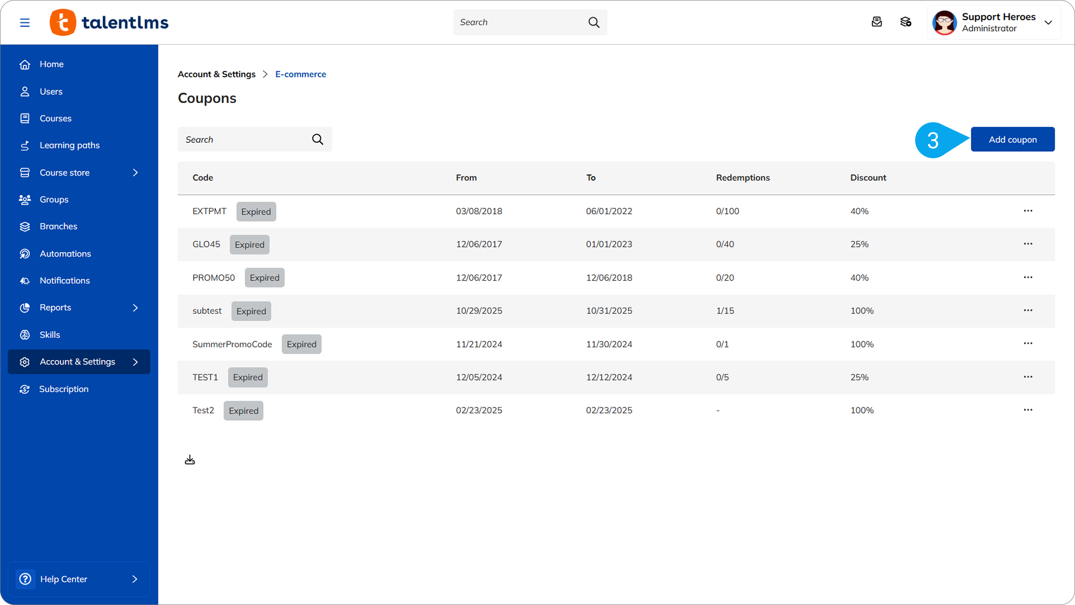Expand the Help Center panel
The height and width of the screenshot is (605, 1075).
coord(134,579)
